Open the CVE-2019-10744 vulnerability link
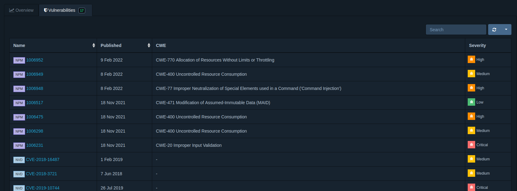This screenshot has width=517, height=191. point(43,188)
